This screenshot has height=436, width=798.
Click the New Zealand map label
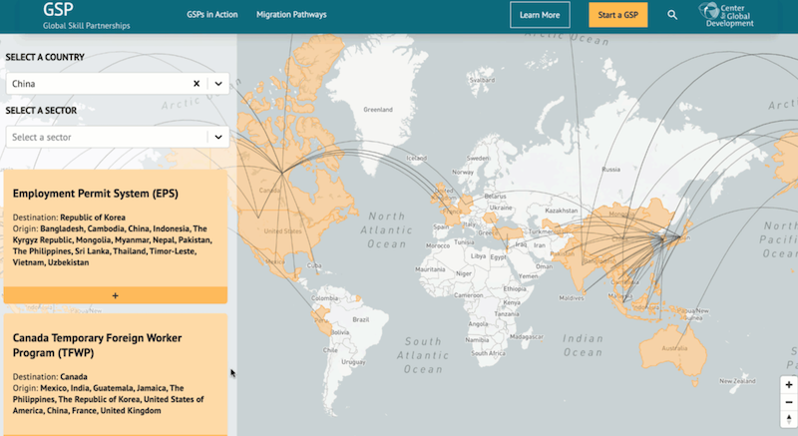click(x=737, y=381)
